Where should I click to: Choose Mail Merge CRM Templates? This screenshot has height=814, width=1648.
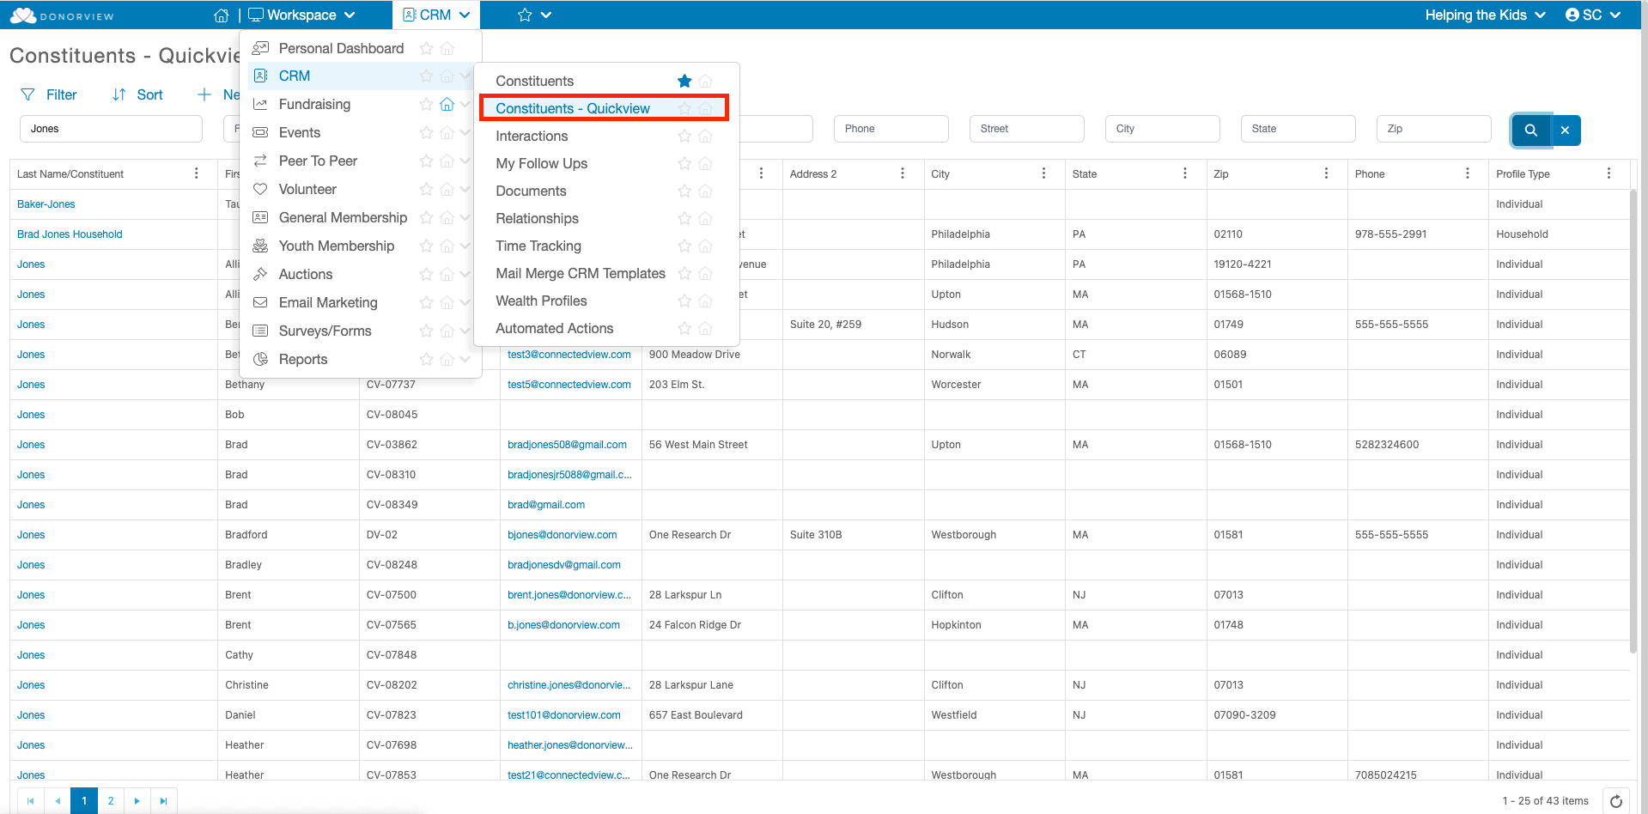581,274
